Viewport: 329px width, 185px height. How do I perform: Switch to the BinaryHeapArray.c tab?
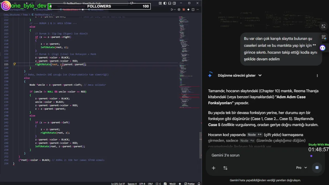pos(16,10)
